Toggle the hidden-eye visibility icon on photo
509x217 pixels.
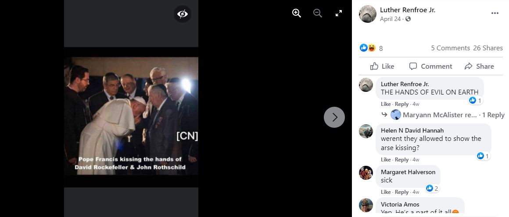[183, 14]
